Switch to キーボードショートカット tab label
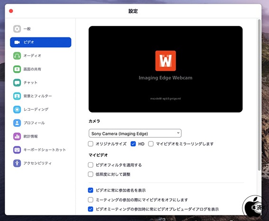 tap(45, 150)
